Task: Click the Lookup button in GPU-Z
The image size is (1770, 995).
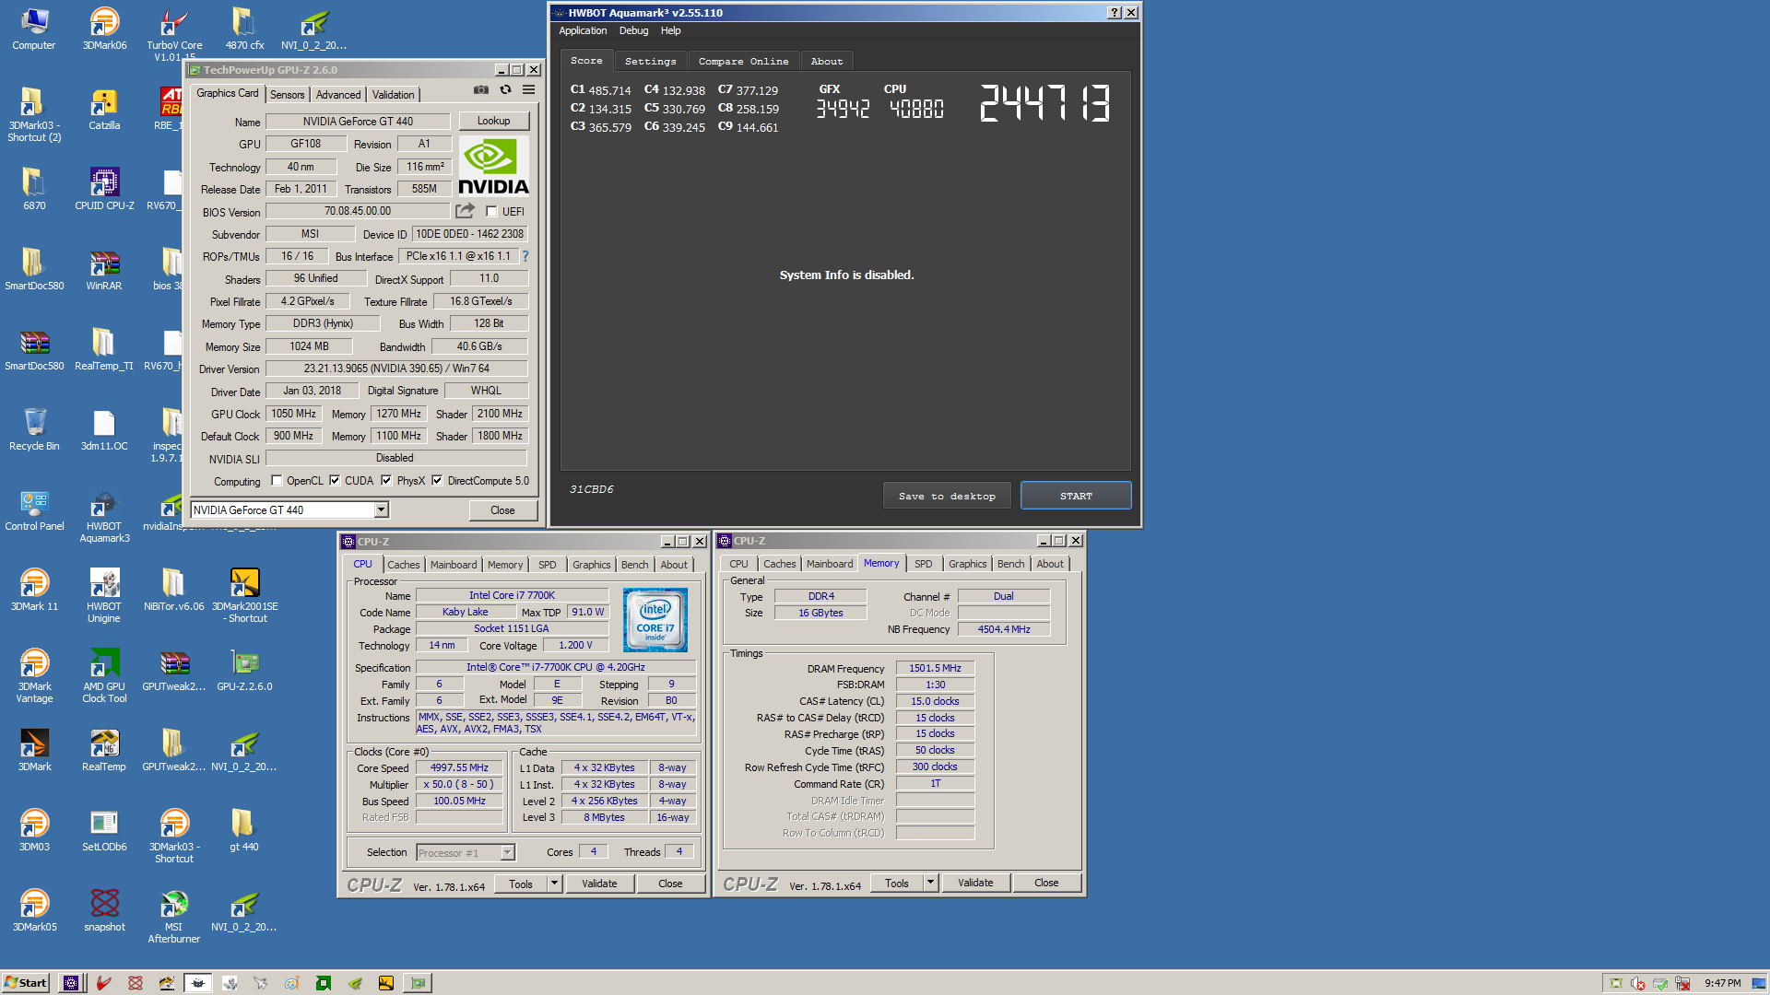Action: (493, 121)
